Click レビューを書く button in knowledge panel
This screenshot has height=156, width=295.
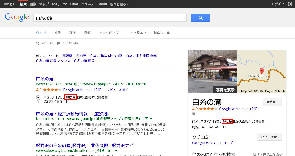tap(269, 137)
